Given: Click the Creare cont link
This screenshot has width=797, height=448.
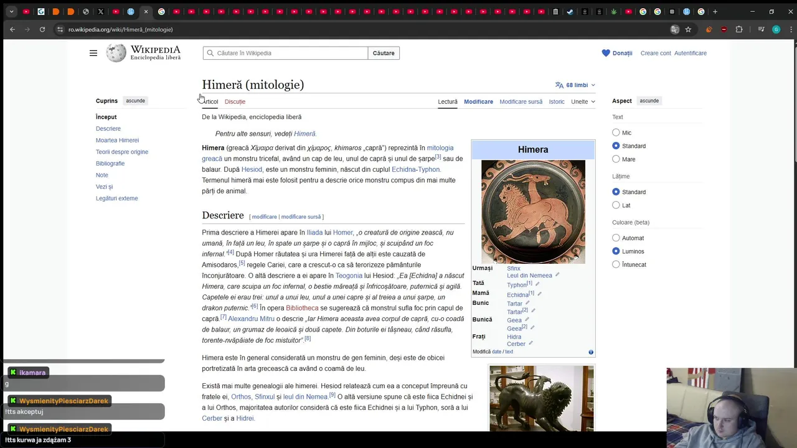Looking at the screenshot, I should click(656, 53).
